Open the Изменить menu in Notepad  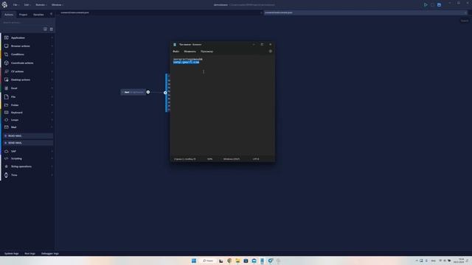coord(190,52)
